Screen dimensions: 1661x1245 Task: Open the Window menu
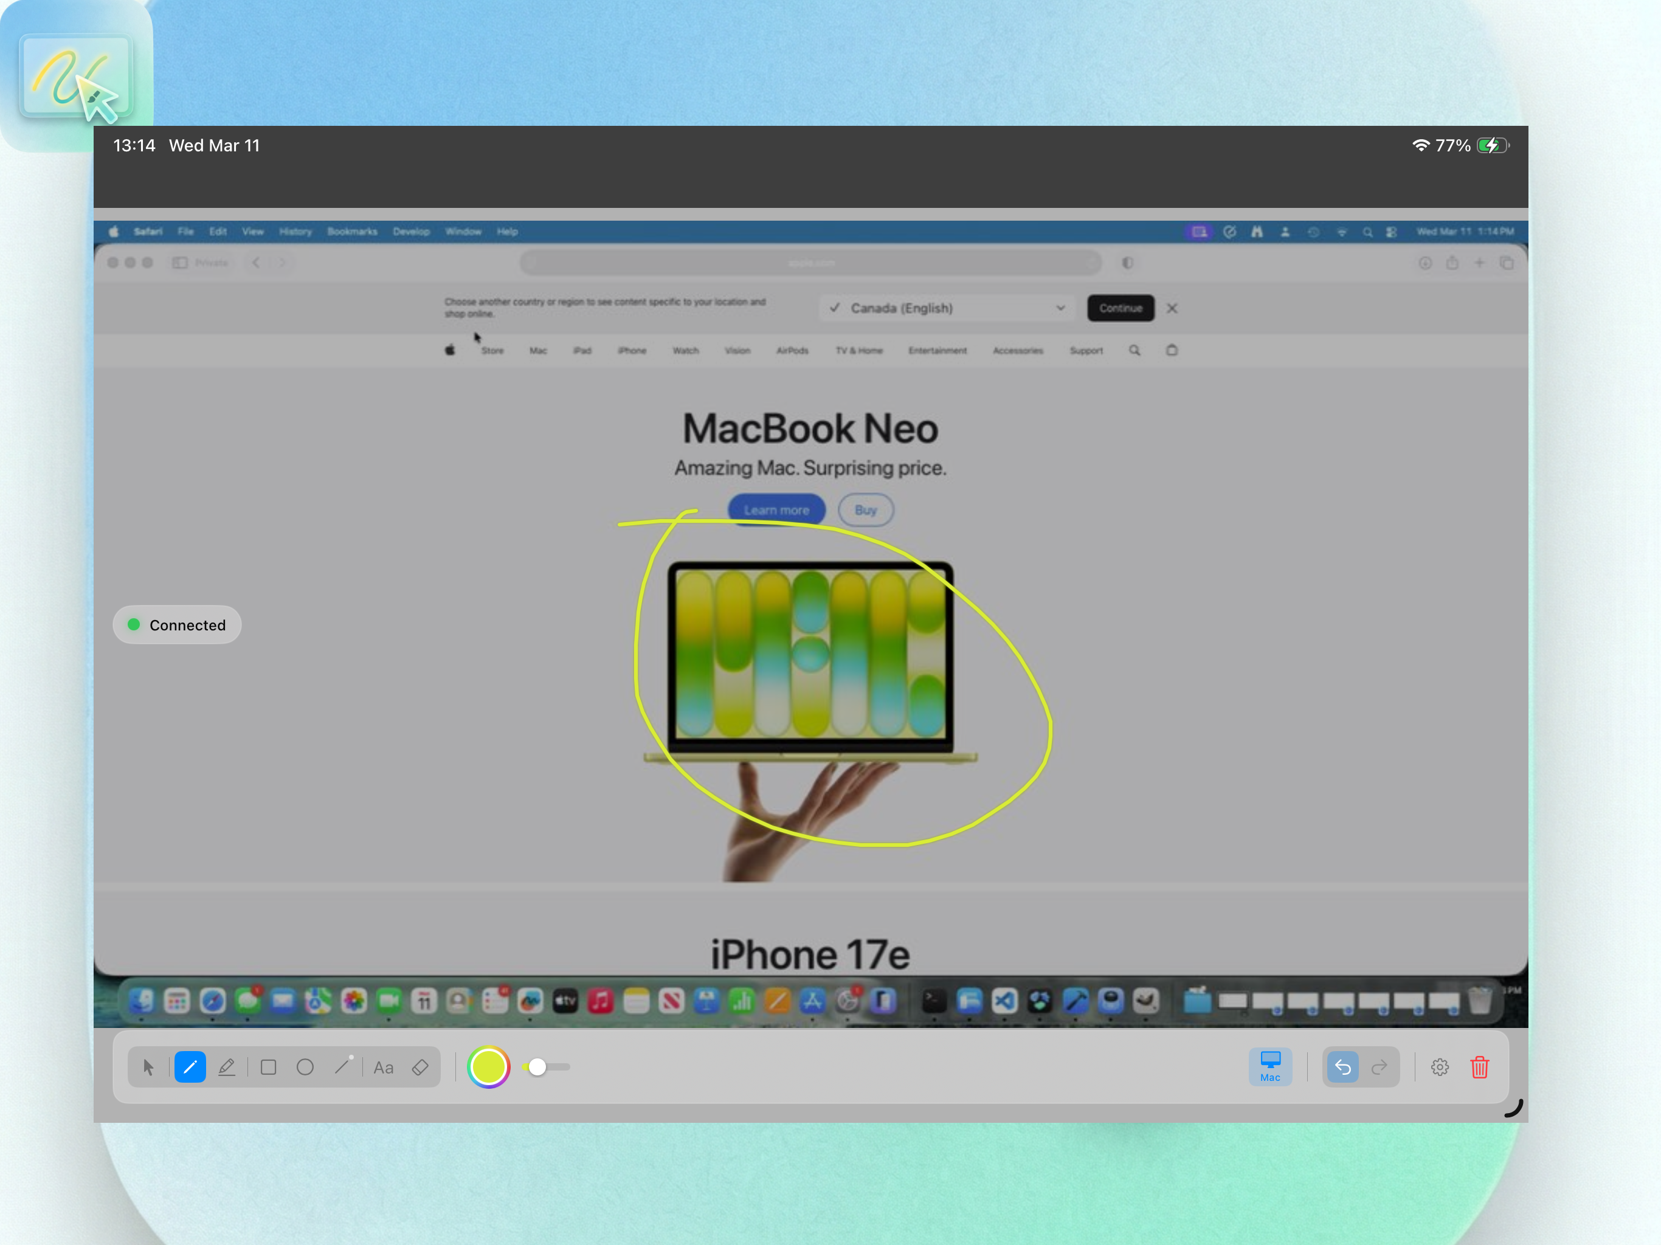463,231
